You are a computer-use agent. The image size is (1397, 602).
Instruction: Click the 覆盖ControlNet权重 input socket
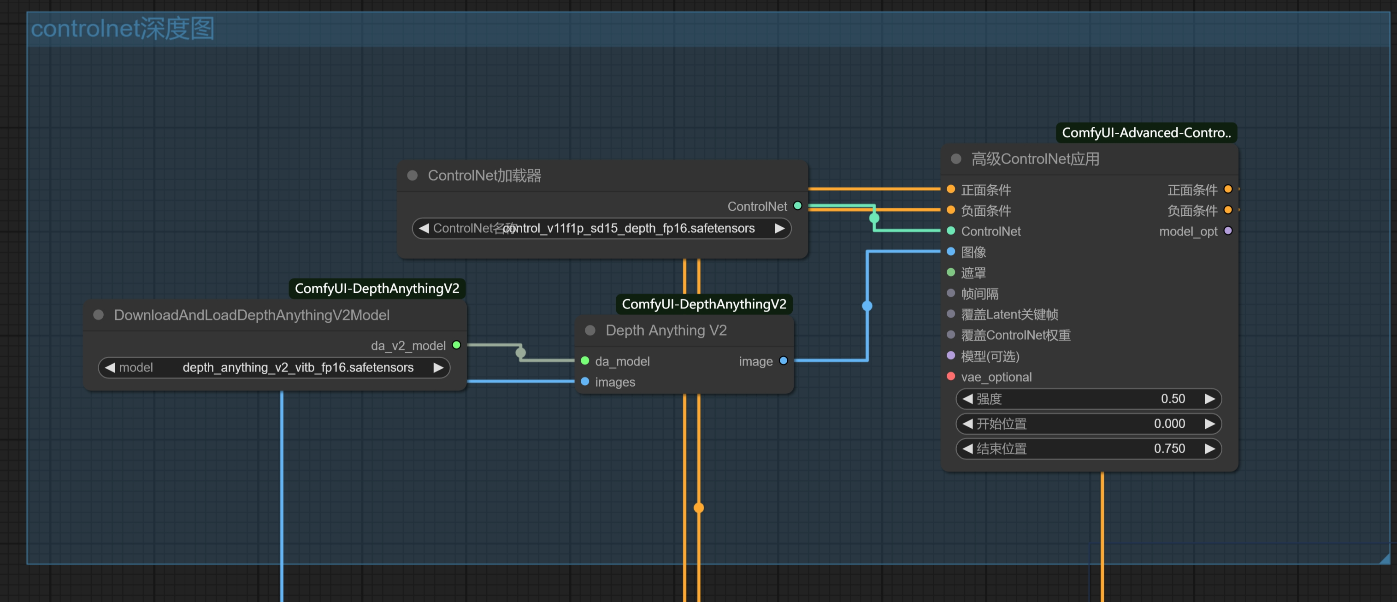(x=951, y=334)
